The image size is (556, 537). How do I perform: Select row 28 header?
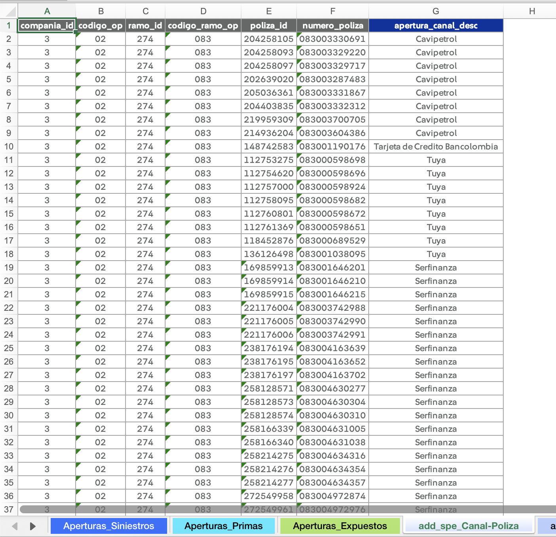click(9, 389)
